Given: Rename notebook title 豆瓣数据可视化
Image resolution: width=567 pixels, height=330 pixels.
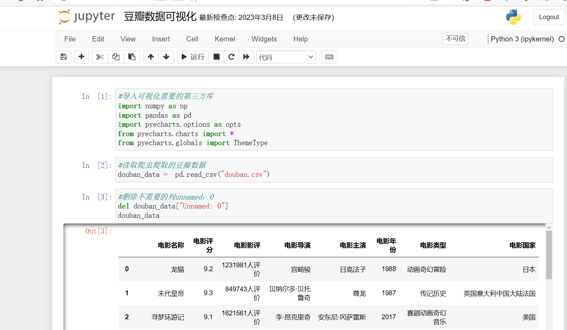Looking at the screenshot, I should tap(160, 16).
